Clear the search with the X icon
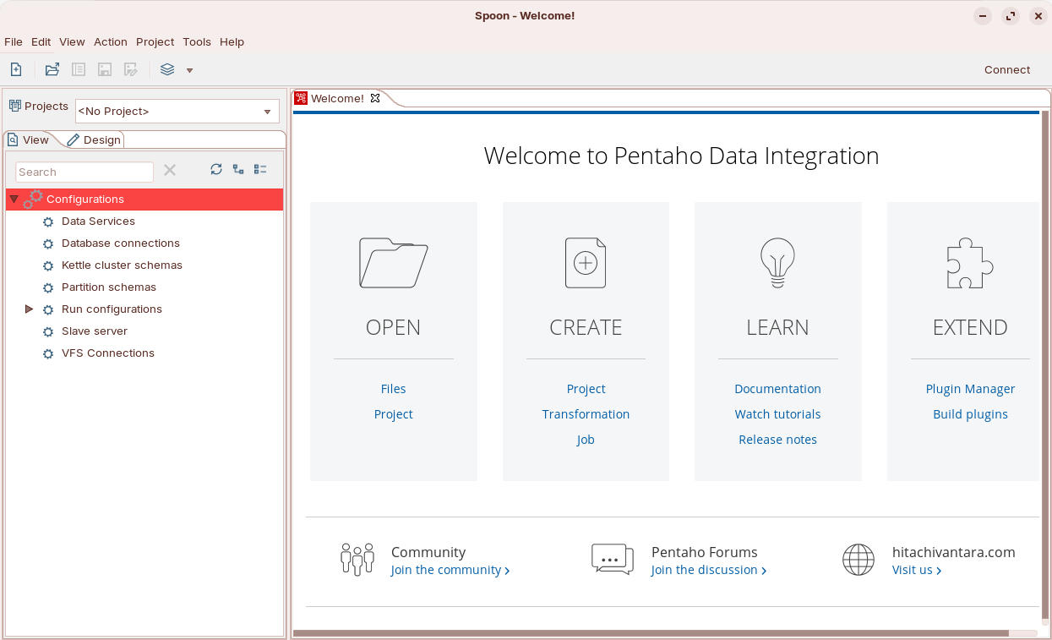Image resolution: width=1052 pixels, height=640 pixels. [x=170, y=170]
